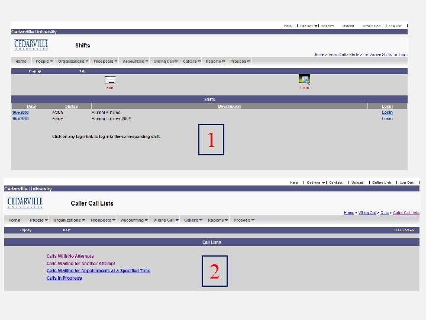Click the Log Out link on the Shifts page
426x320 pixels.
pyautogui.click(x=395, y=25)
